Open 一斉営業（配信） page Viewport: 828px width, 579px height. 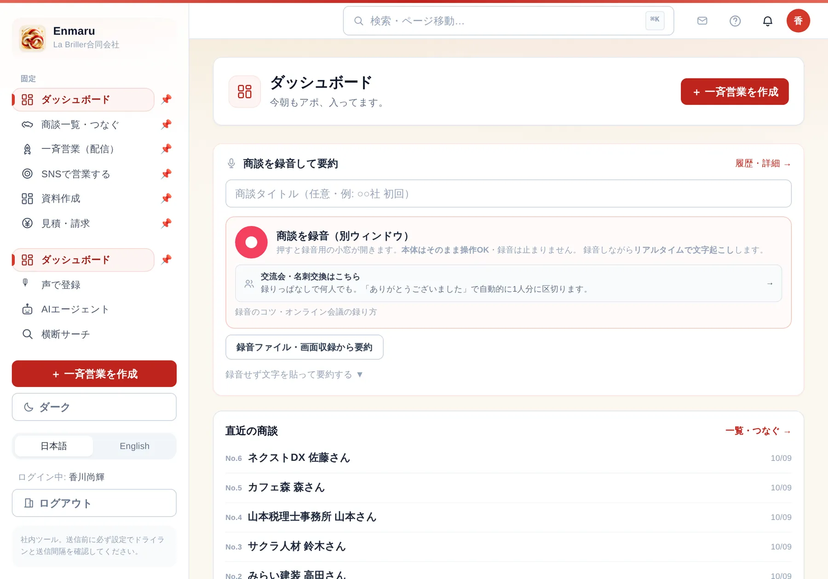[x=83, y=149]
